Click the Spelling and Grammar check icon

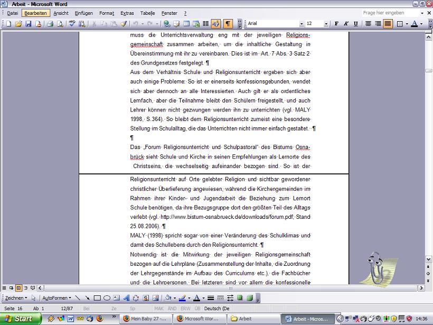(x=72, y=24)
